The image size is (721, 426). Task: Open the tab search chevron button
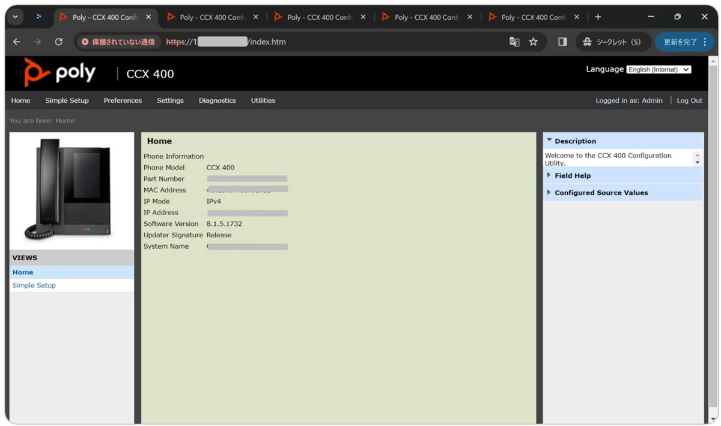coord(15,17)
